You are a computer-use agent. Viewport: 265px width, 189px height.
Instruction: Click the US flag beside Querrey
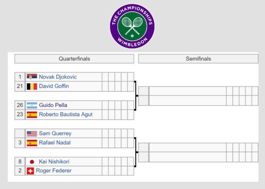32,134
